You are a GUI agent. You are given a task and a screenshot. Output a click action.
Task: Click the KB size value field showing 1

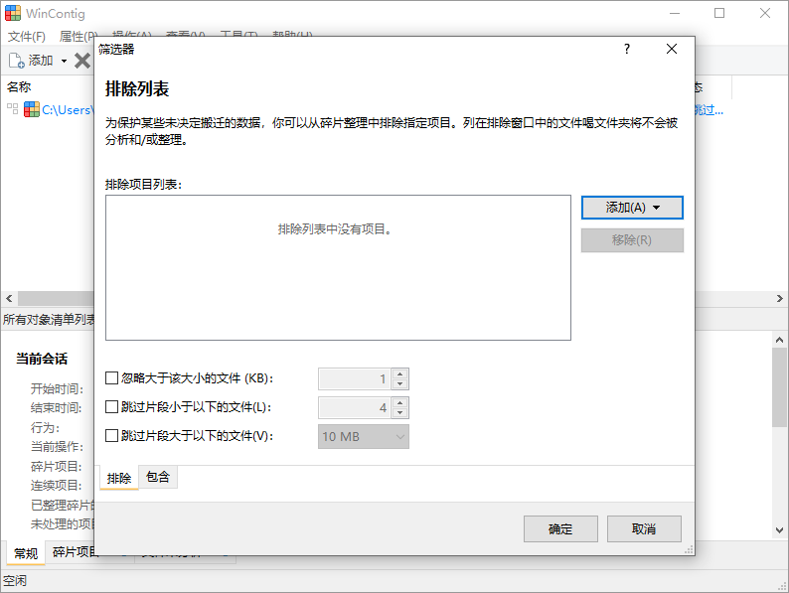(x=355, y=378)
